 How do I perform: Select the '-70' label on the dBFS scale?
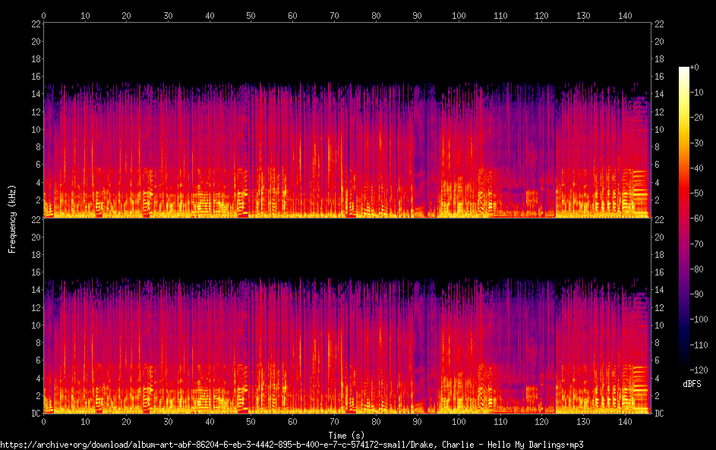[x=697, y=244]
